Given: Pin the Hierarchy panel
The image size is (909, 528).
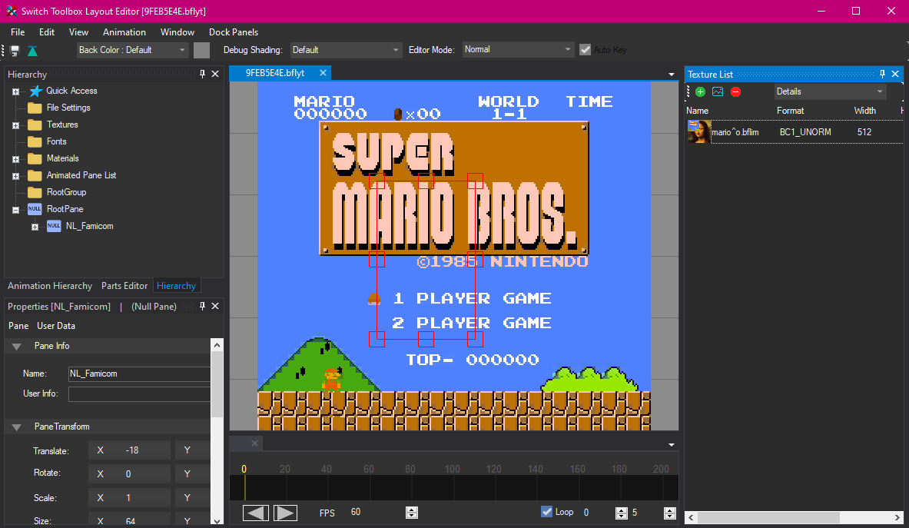Looking at the screenshot, I should (x=202, y=75).
